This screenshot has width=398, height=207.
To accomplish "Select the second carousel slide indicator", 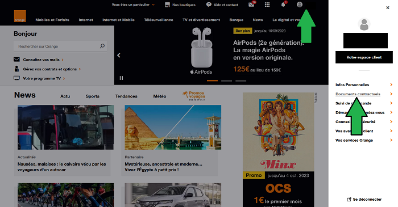I will tap(226, 81).
